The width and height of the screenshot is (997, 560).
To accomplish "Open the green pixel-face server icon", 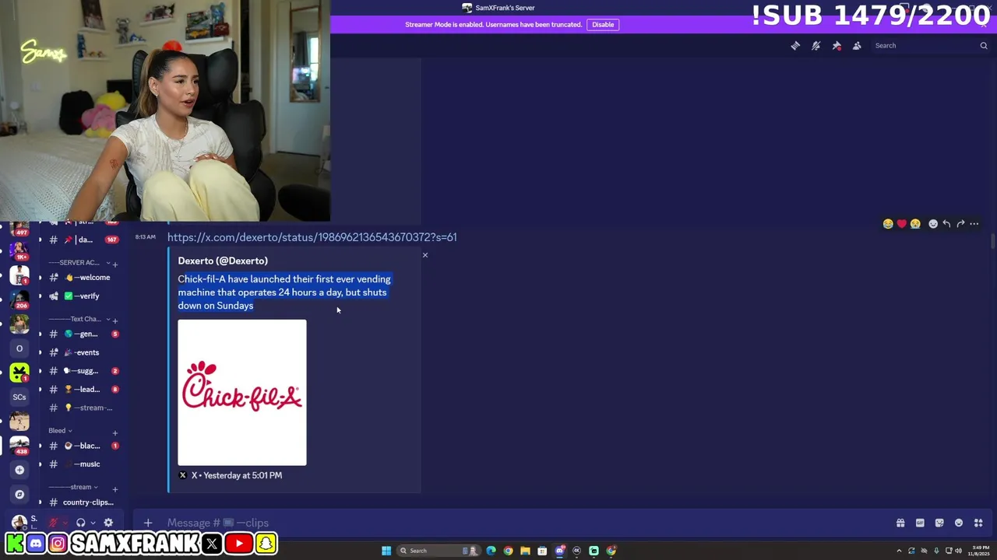I will (19, 373).
